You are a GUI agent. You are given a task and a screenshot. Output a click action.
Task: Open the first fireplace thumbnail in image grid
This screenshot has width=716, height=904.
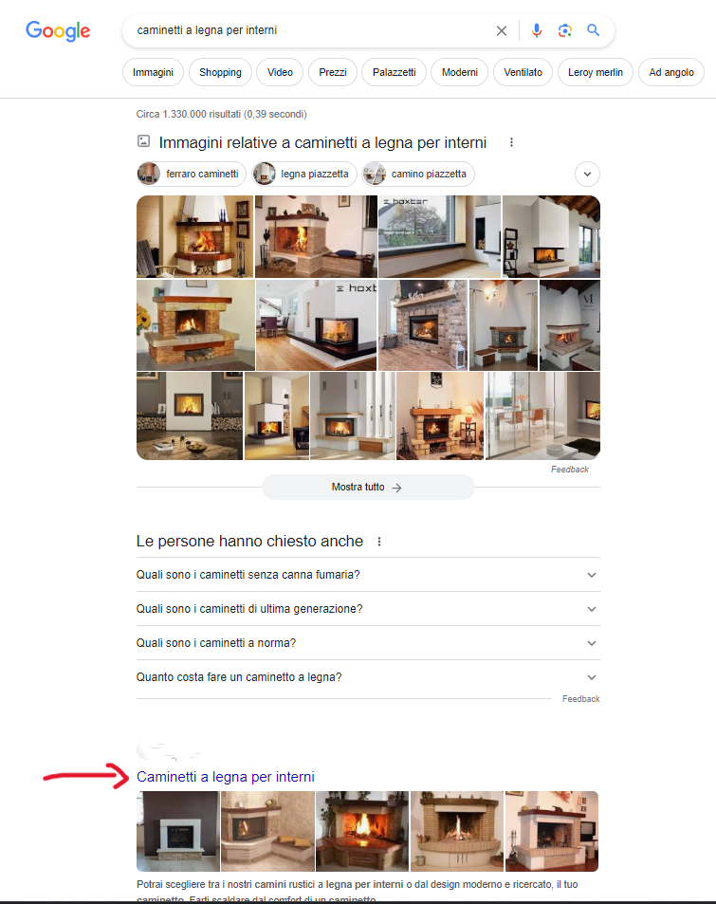[x=194, y=236]
